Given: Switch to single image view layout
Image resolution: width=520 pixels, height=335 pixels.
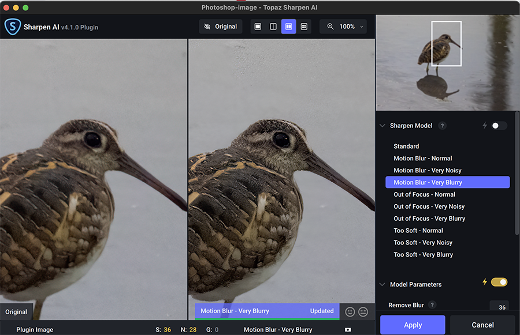Looking at the screenshot, I should 258,27.
